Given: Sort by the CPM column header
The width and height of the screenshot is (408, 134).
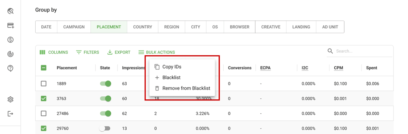Looking at the screenshot, I should click(x=338, y=68).
